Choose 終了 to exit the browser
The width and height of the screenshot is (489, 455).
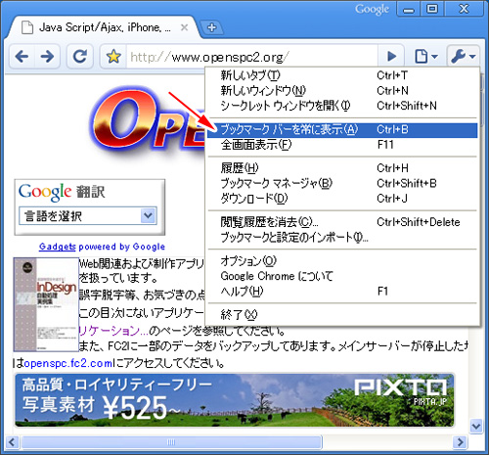342,315
